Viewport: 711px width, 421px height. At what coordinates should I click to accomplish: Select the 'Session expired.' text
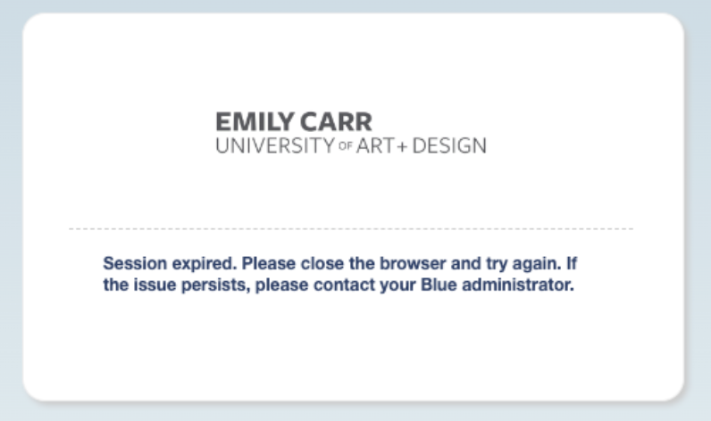[x=170, y=263]
